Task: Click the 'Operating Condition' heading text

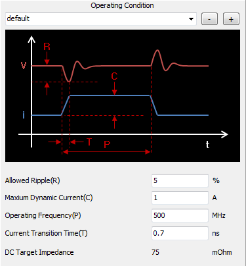Action: [x=122, y=5]
